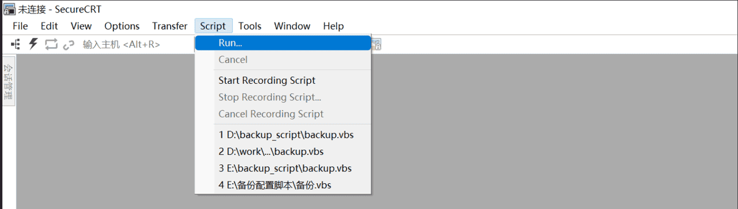Open the Transfer menu

pyautogui.click(x=170, y=26)
